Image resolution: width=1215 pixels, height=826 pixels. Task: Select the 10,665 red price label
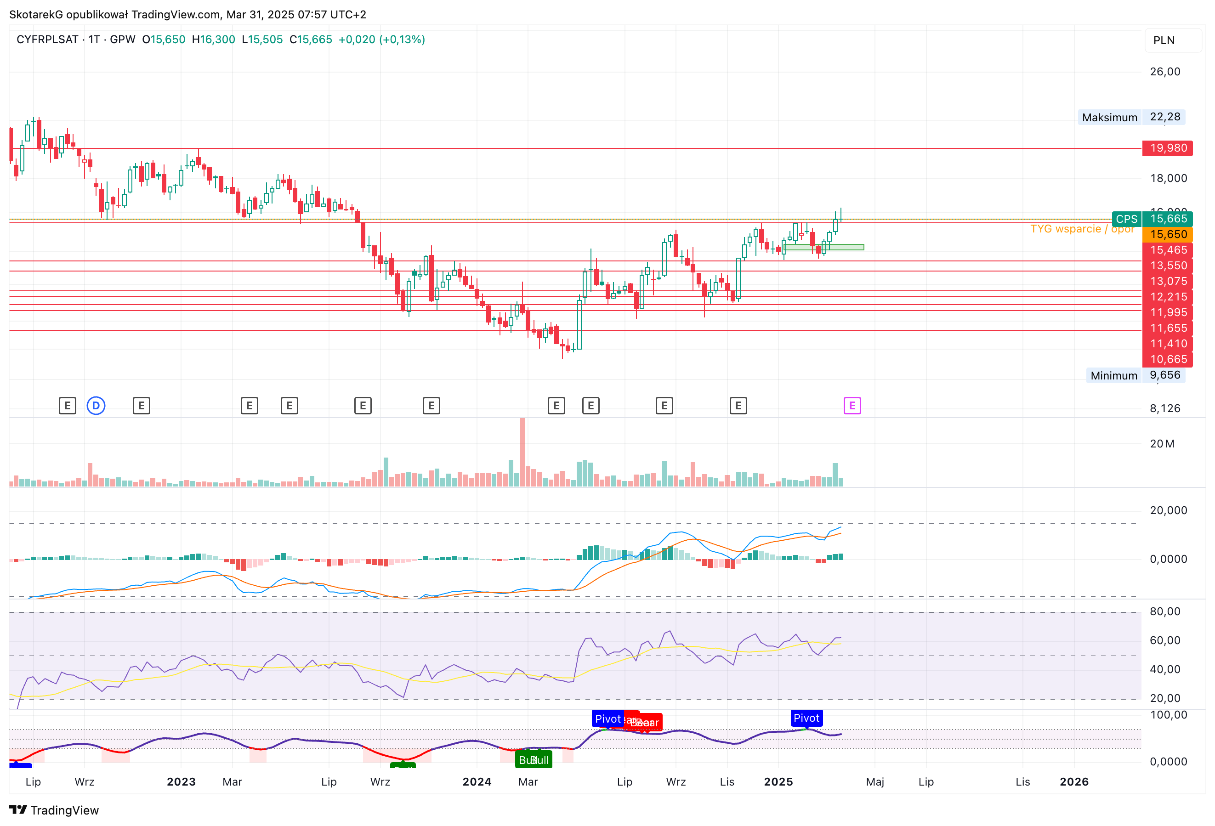(x=1168, y=359)
